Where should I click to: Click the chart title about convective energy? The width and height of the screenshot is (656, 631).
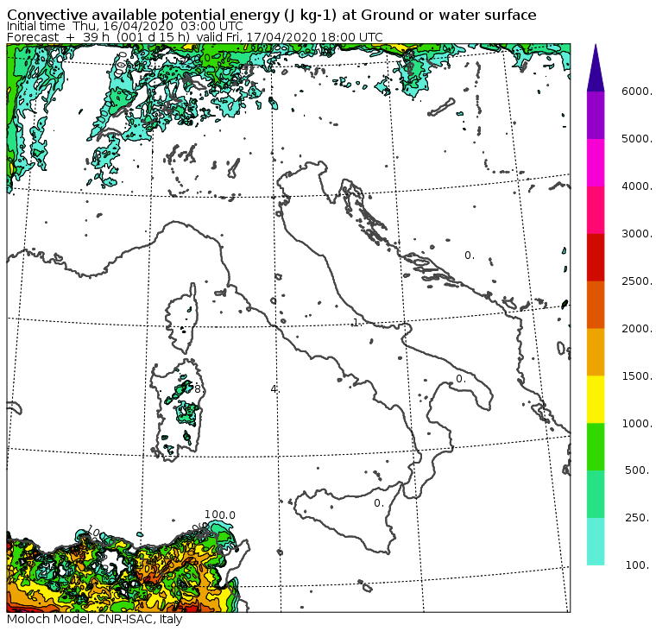[x=272, y=15]
